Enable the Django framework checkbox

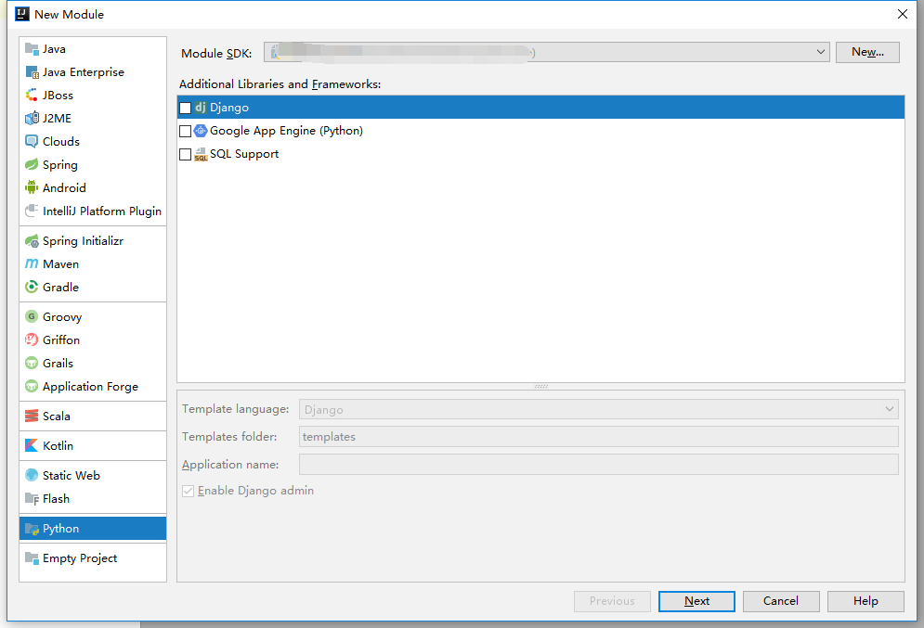(185, 108)
